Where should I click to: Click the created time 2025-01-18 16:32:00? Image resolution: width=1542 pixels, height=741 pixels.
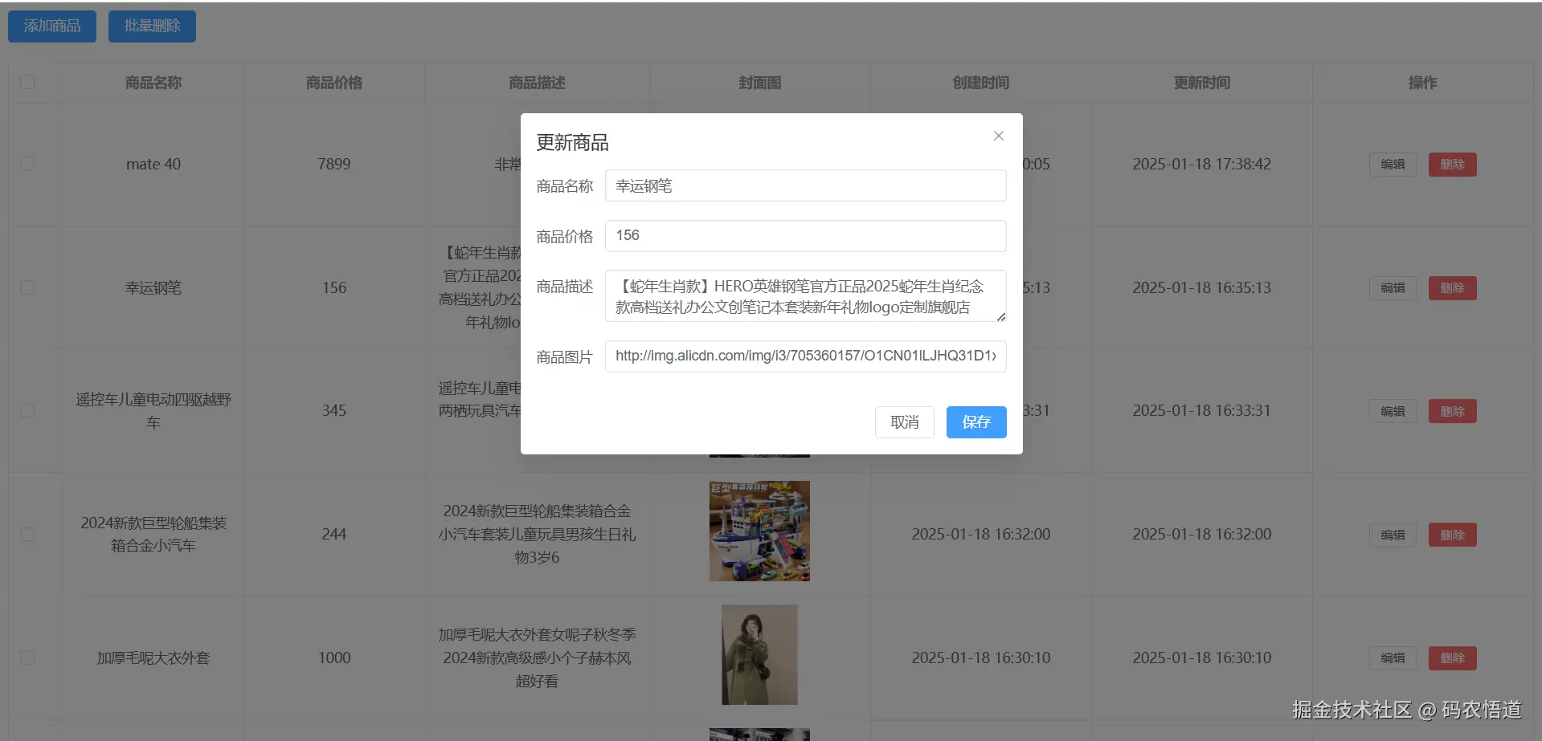tap(980, 535)
